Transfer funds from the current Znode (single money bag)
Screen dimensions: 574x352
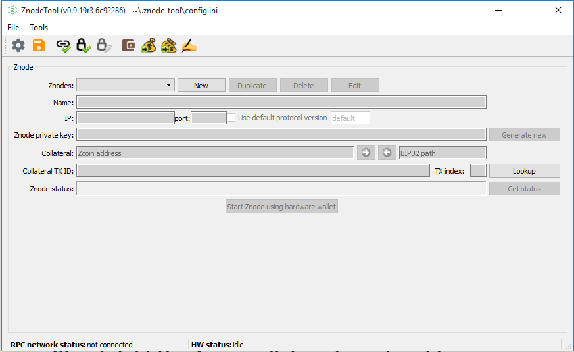(148, 46)
